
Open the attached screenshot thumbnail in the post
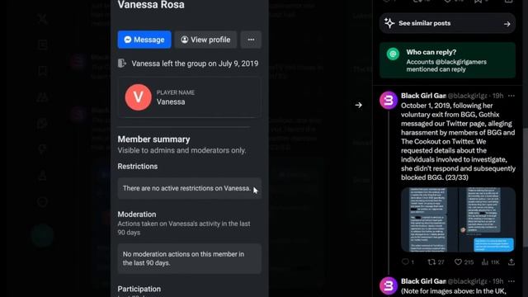[458, 219]
